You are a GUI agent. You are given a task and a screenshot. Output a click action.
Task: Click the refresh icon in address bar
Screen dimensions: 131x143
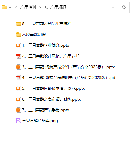(124, 7)
